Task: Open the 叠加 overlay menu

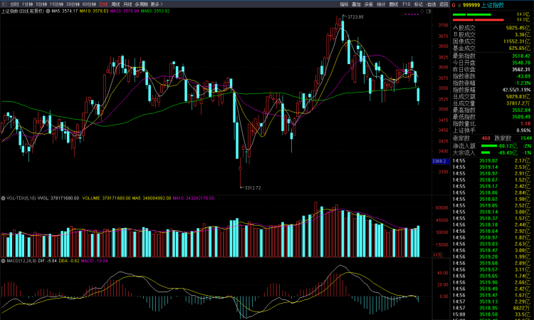Action: (357, 4)
